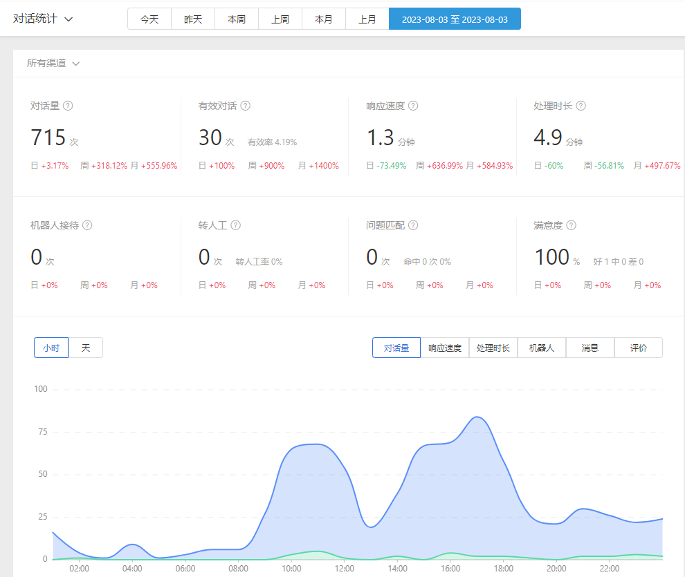This screenshot has width=685, height=577.
Task: Click the -73.49% daily change figure
Action: (x=392, y=166)
